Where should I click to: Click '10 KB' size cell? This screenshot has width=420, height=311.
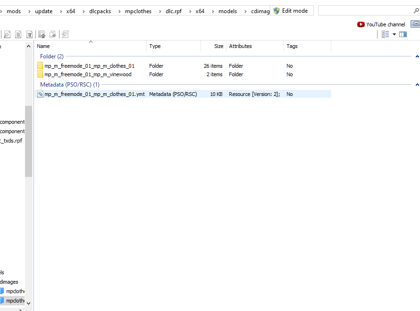[216, 94]
